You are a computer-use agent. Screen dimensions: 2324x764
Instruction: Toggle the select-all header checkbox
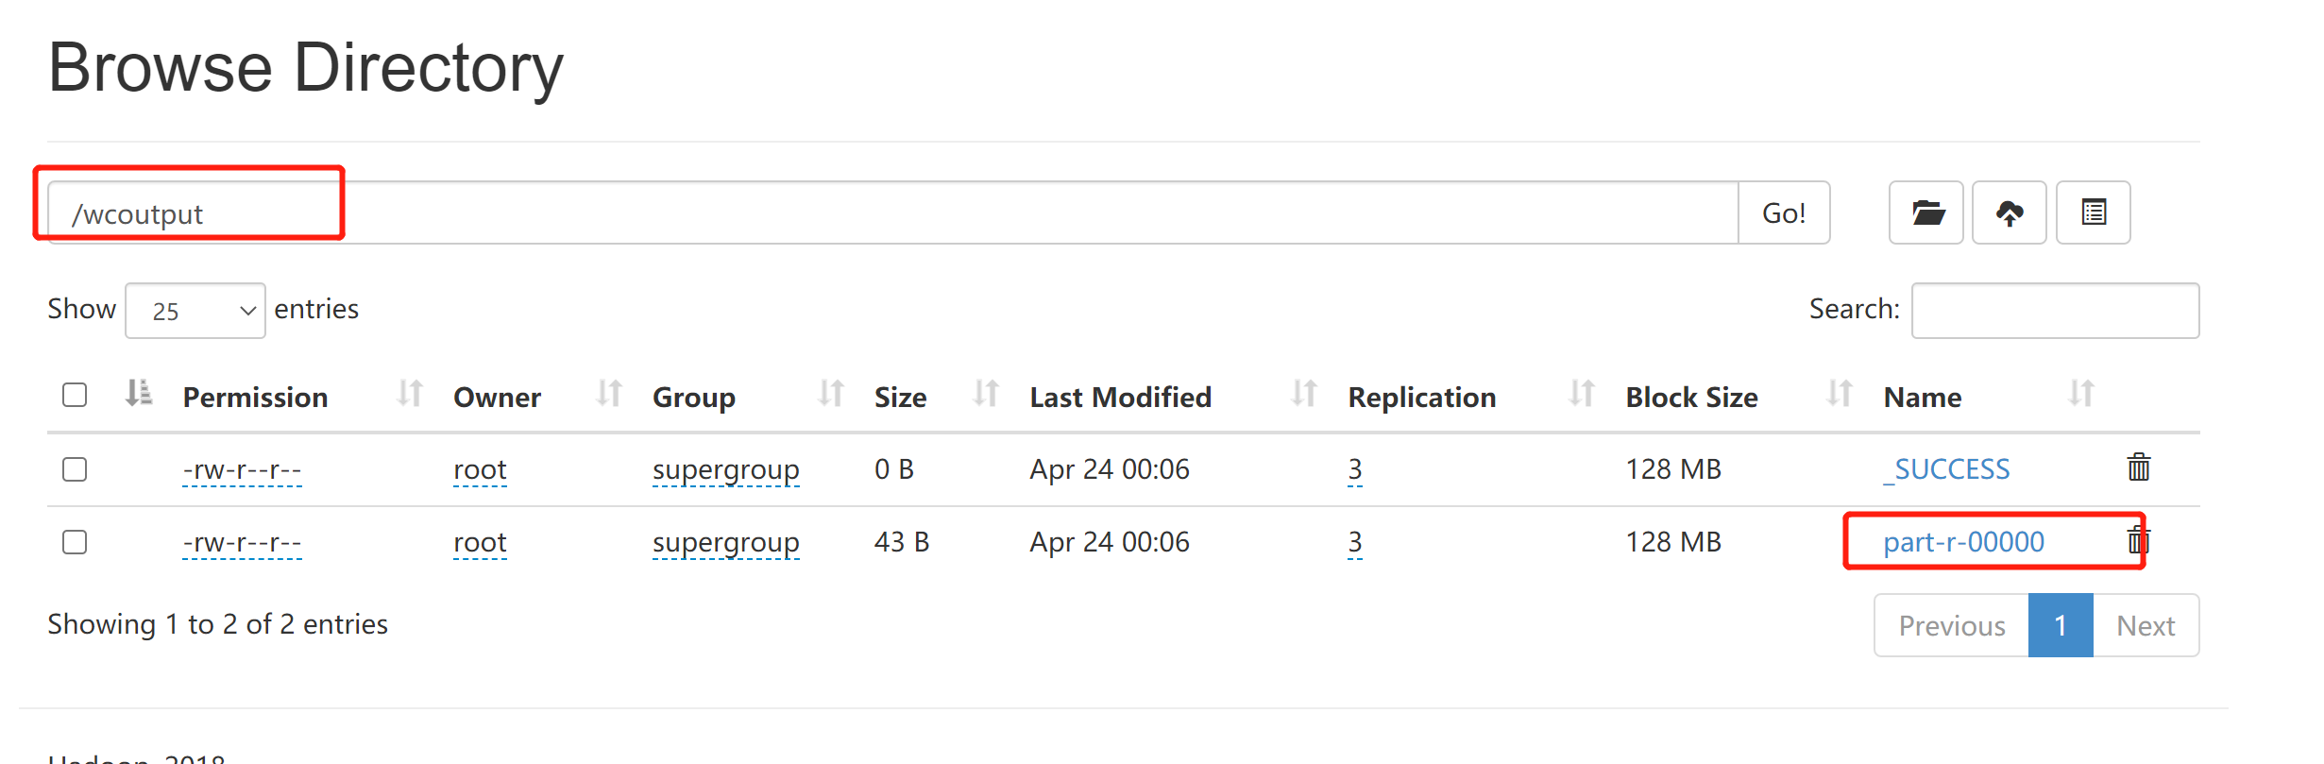(75, 395)
